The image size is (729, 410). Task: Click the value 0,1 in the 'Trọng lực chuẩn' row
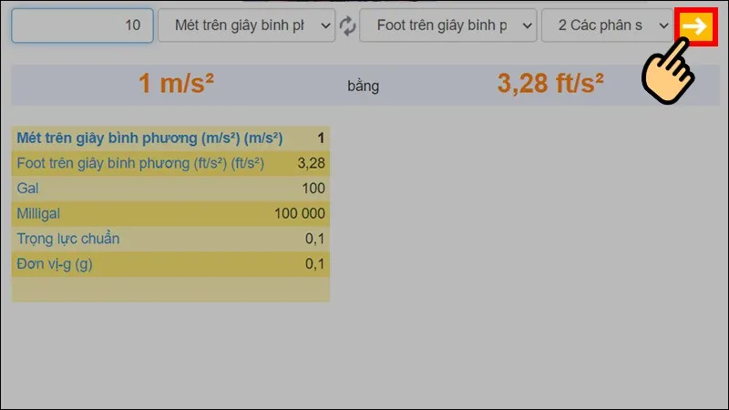tap(314, 239)
